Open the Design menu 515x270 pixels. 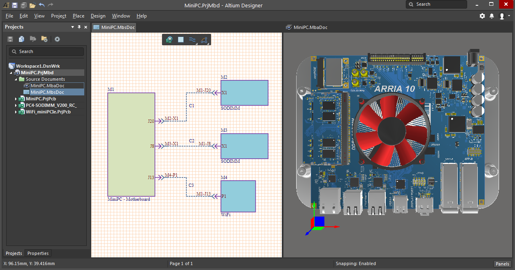coord(98,16)
